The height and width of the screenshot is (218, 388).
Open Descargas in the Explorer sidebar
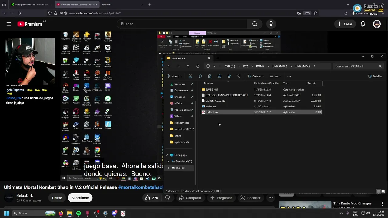(179, 84)
